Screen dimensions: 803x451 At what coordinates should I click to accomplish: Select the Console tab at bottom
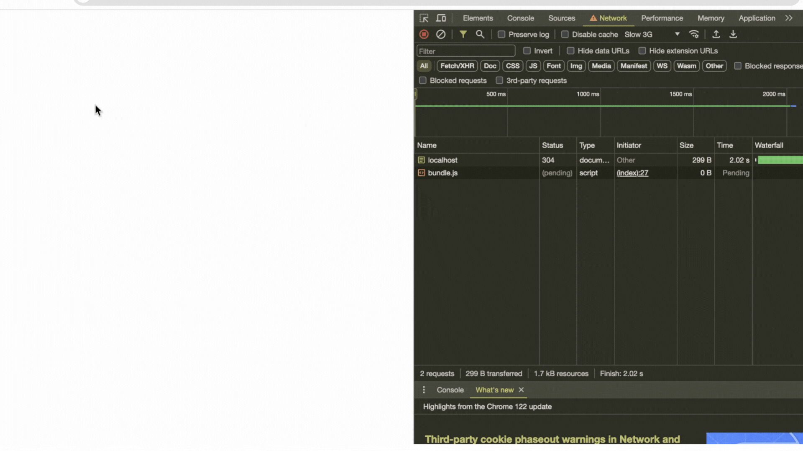pos(450,390)
